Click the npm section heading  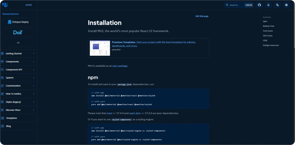93,77
